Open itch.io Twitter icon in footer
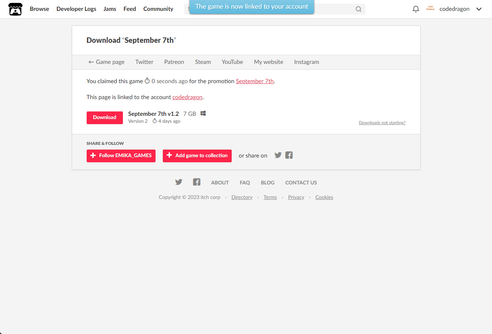Screen dimensions: 492x334 pyautogui.click(x=179, y=182)
